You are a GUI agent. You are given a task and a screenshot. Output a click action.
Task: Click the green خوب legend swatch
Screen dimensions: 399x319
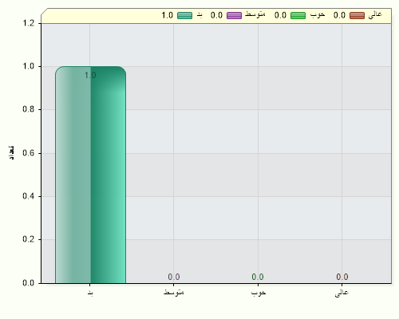click(298, 15)
